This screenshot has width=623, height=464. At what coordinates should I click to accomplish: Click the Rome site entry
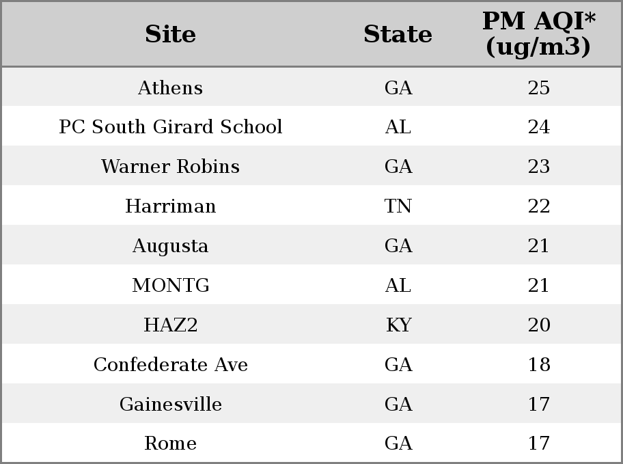pos(171,443)
